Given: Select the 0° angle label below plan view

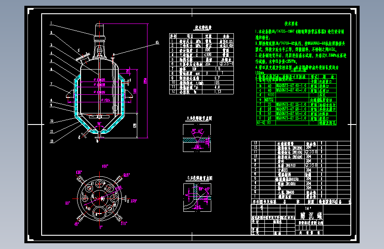Looking at the screenshot, I should point(101,227).
